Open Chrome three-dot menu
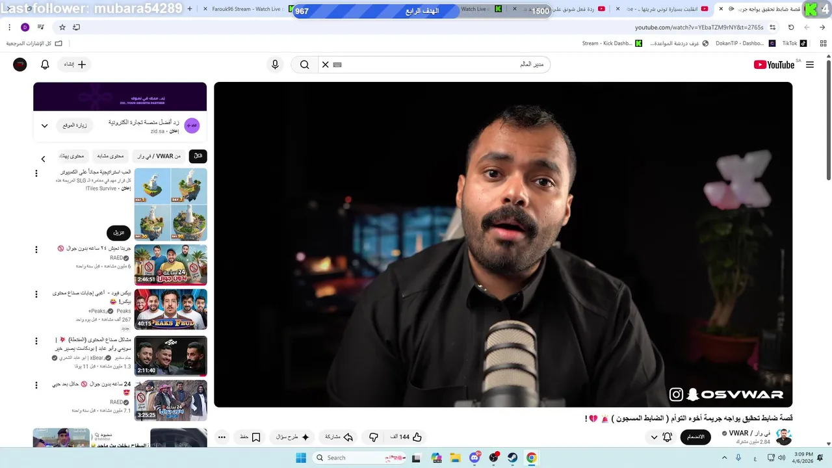 click(x=9, y=27)
